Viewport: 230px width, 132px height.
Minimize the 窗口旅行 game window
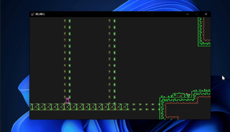pos(187,14)
